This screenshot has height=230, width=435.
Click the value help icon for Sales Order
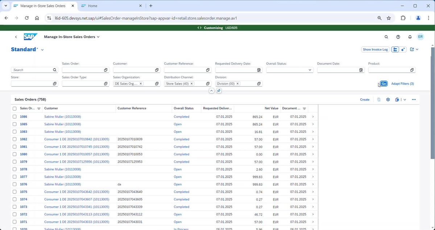click(105, 70)
